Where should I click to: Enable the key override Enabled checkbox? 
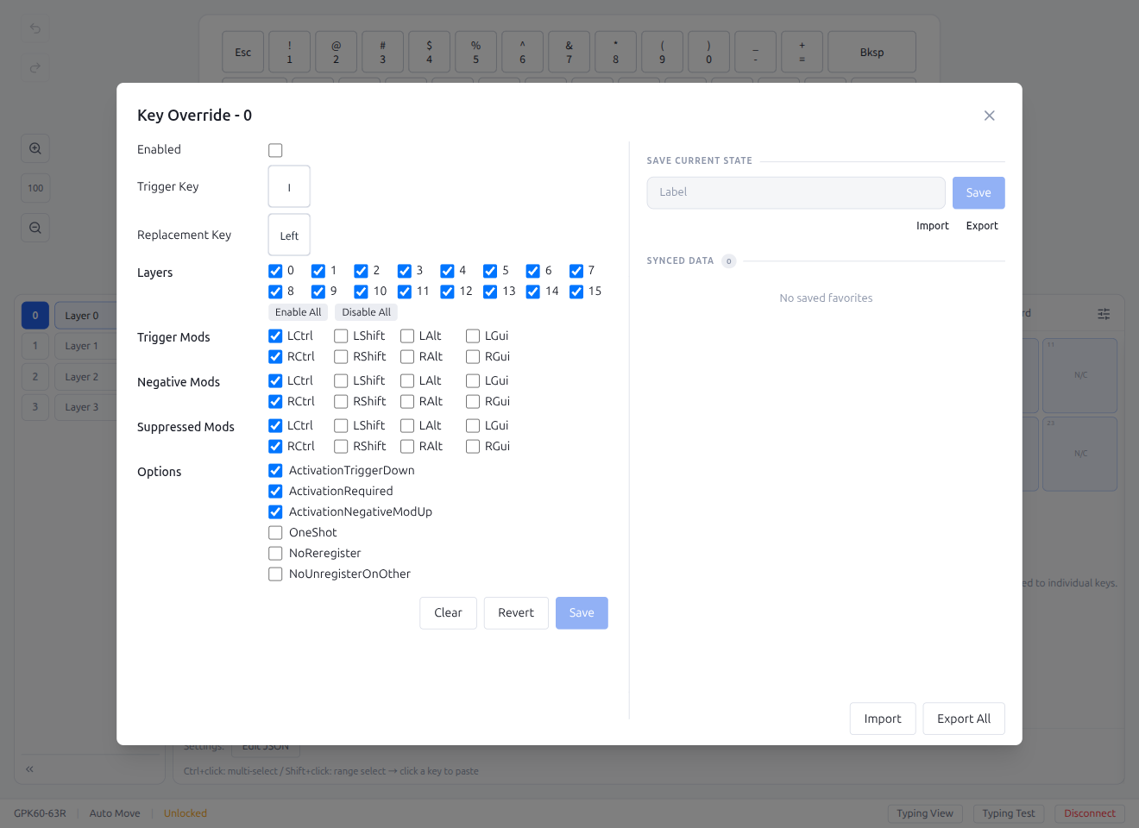275,149
